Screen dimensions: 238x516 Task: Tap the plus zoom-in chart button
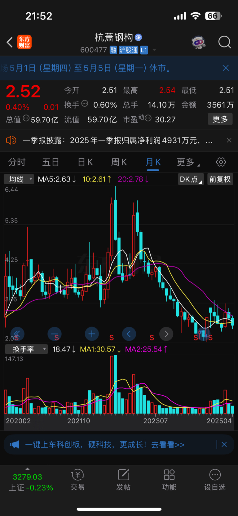point(92,334)
